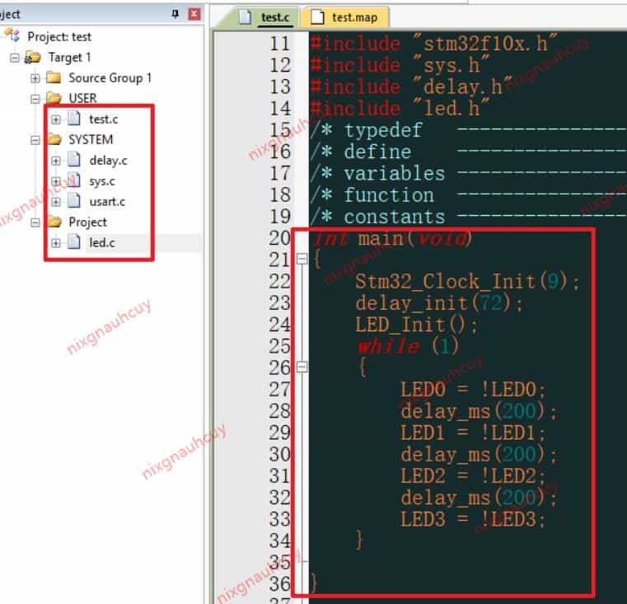The height and width of the screenshot is (604, 627).
Task: Switch to the test.c editor tab
Action: coord(264,17)
